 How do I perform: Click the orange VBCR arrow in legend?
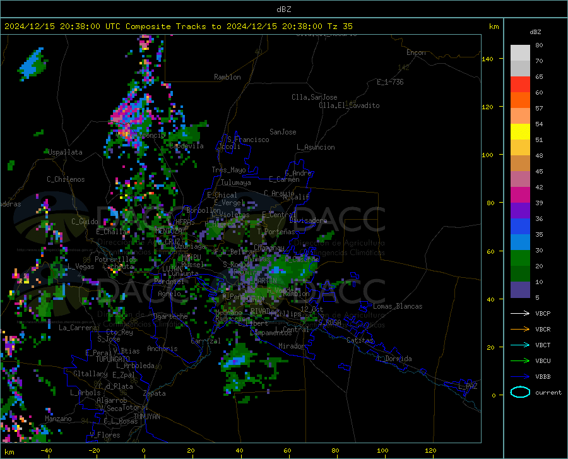pyautogui.click(x=520, y=329)
